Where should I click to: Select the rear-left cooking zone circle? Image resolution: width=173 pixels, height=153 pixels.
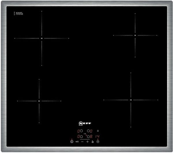[x=81, y=131]
